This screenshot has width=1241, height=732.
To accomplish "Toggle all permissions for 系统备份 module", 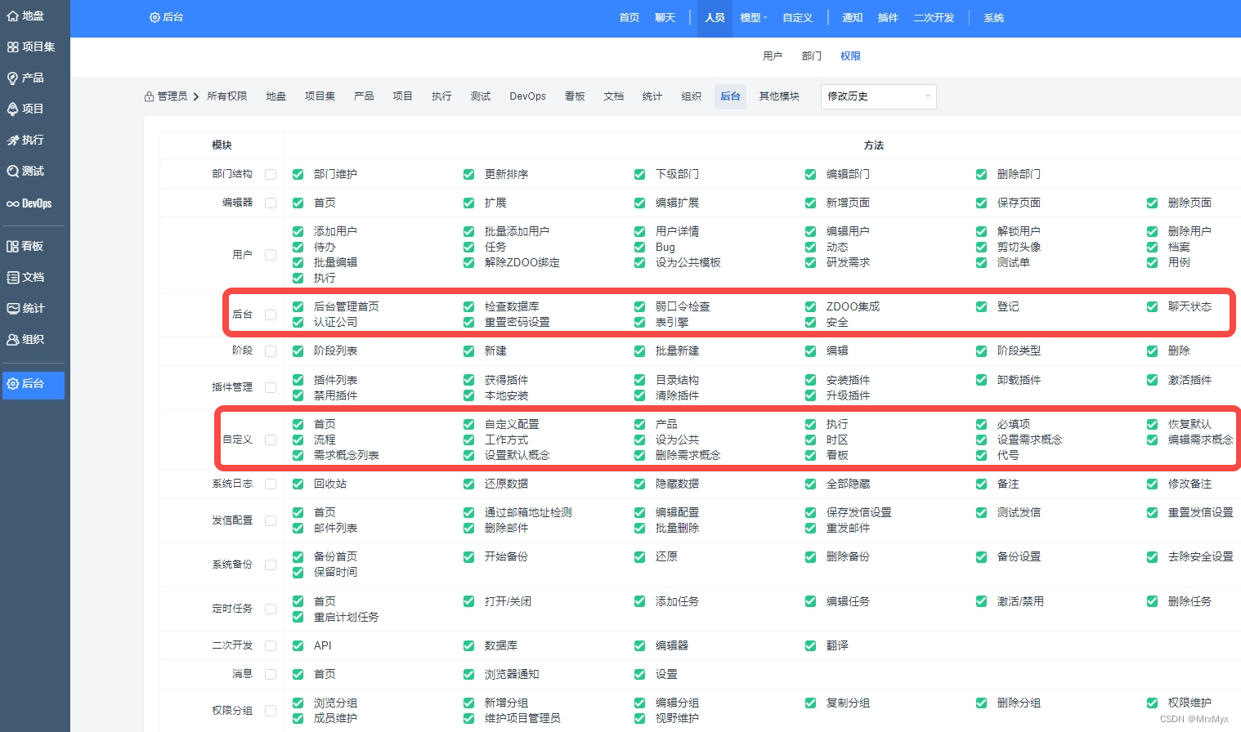I will 271,565.
